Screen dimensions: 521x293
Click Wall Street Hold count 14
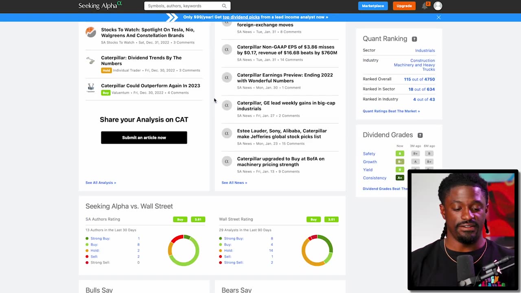(271, 251)
